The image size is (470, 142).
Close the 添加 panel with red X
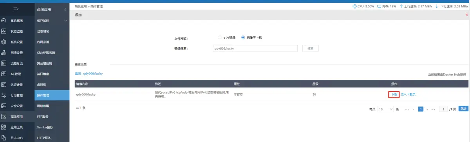click(x=466, y=15)
